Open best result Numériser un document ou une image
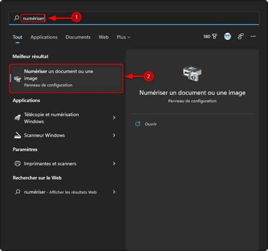268x251 pixels. coord(66,78)
